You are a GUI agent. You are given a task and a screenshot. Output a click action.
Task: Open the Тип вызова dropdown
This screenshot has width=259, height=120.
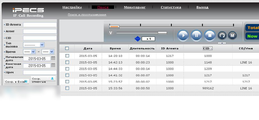coord(34,45)
